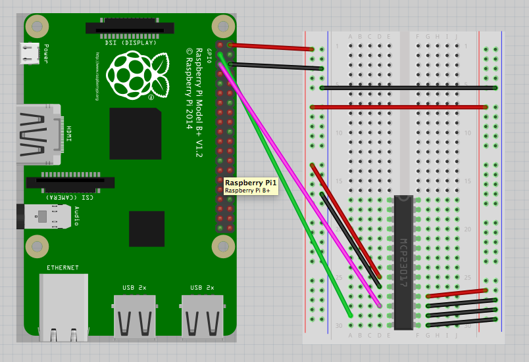Select the red wire from GPIO to power rail
Screen dimensions: 529x362
coord(271,47)
